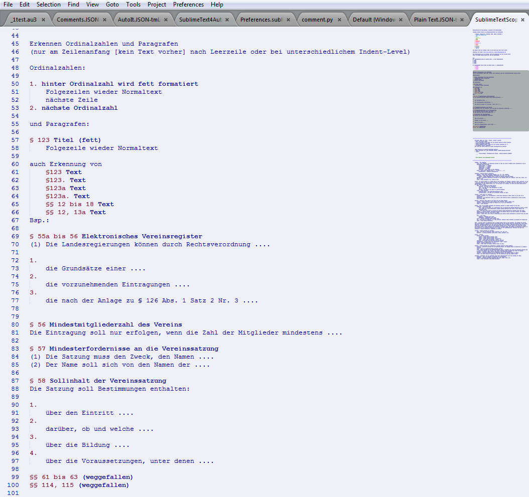This screenshot has height=497, width=529.
Task: Switch to the comment.py tab
Action: pyautogui.click(x=316, y=20)
